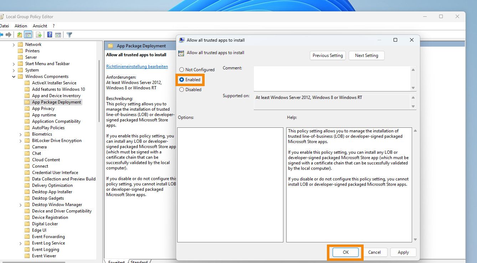The width and height of the screenshot is (477, 263).
Task: Click the Comment box scroll-down arrow
Action: point(413,88)
